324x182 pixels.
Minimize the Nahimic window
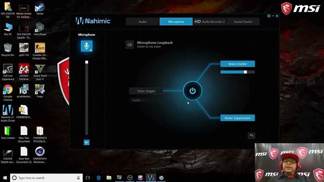pyautogui.click(x=273, y=16)
